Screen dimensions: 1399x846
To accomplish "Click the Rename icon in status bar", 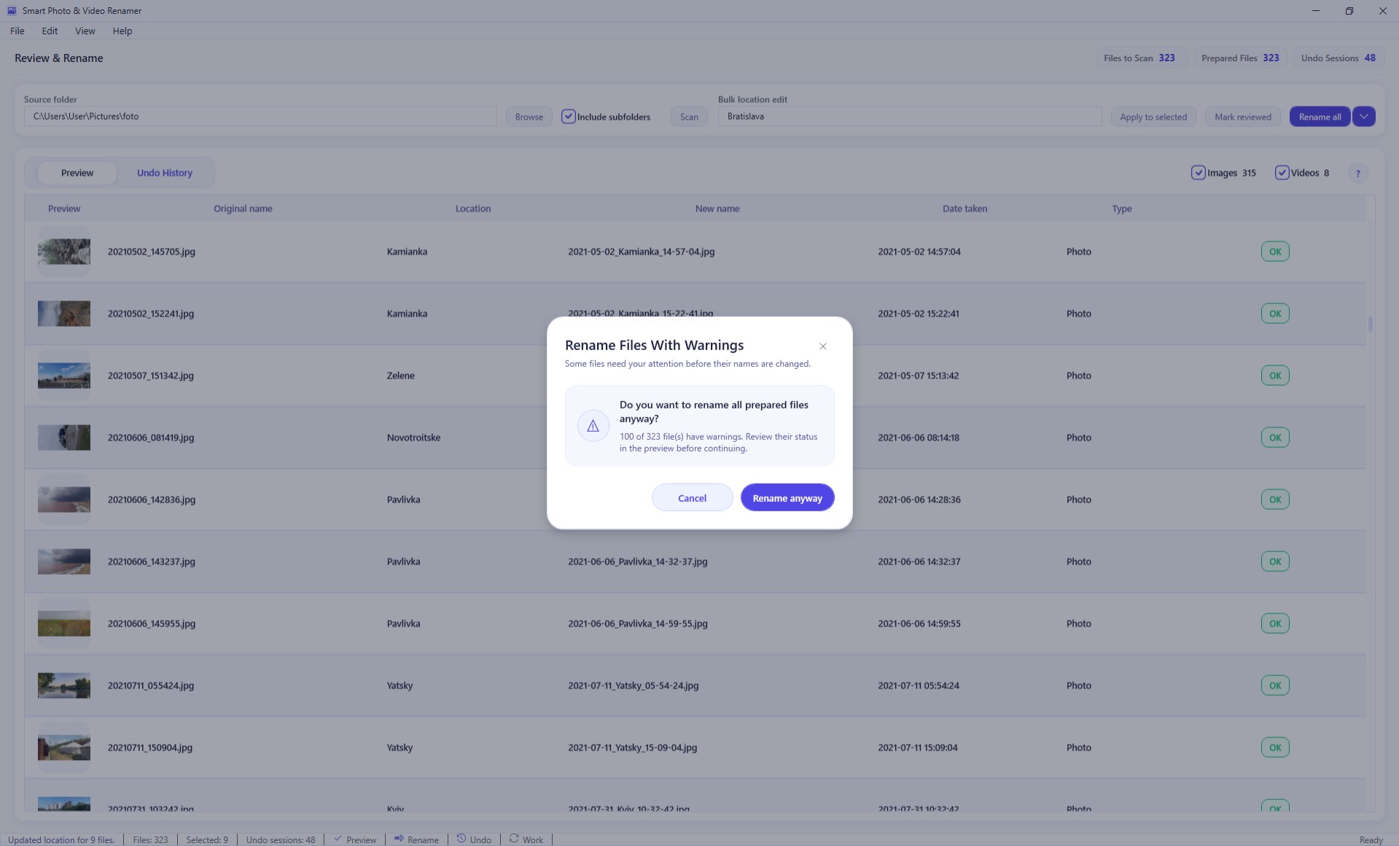I will click(x=399, y=839).
